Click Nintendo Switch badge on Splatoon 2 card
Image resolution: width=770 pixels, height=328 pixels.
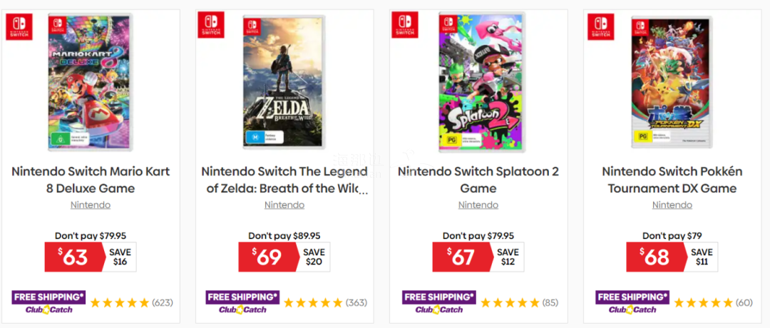click(404, 24)
